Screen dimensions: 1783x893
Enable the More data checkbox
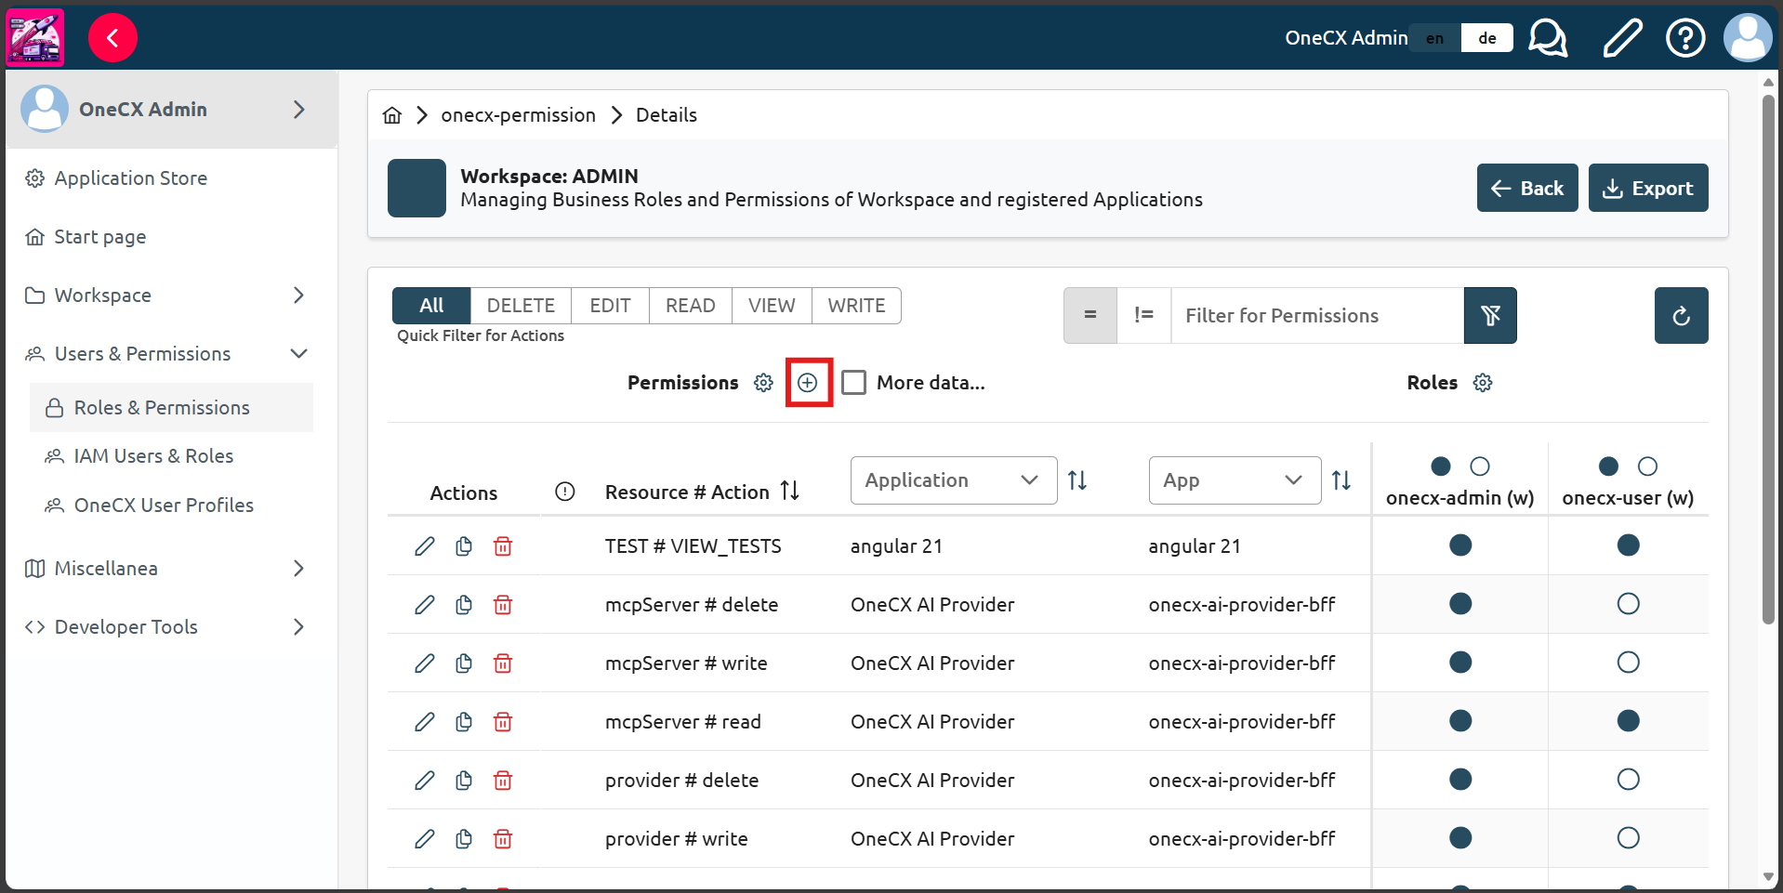pos(853,383)
